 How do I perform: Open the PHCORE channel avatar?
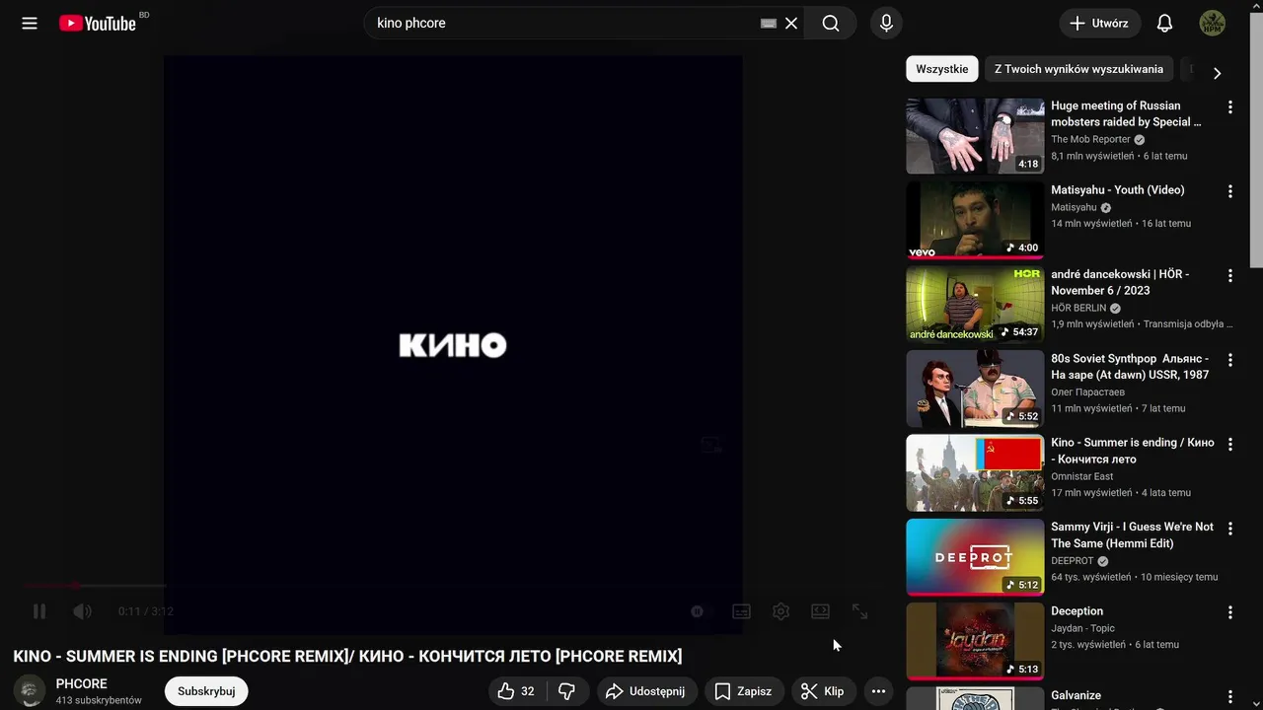30,691
